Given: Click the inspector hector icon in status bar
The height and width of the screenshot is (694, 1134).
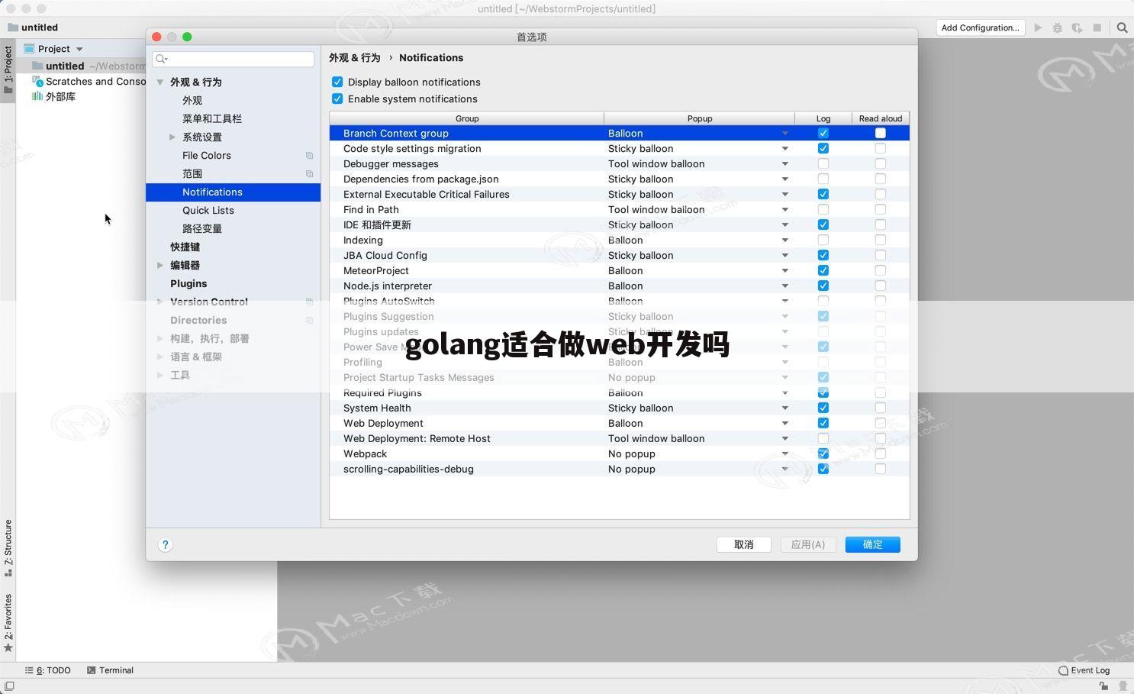Looking at the screenshot, I should [1123, 686].
